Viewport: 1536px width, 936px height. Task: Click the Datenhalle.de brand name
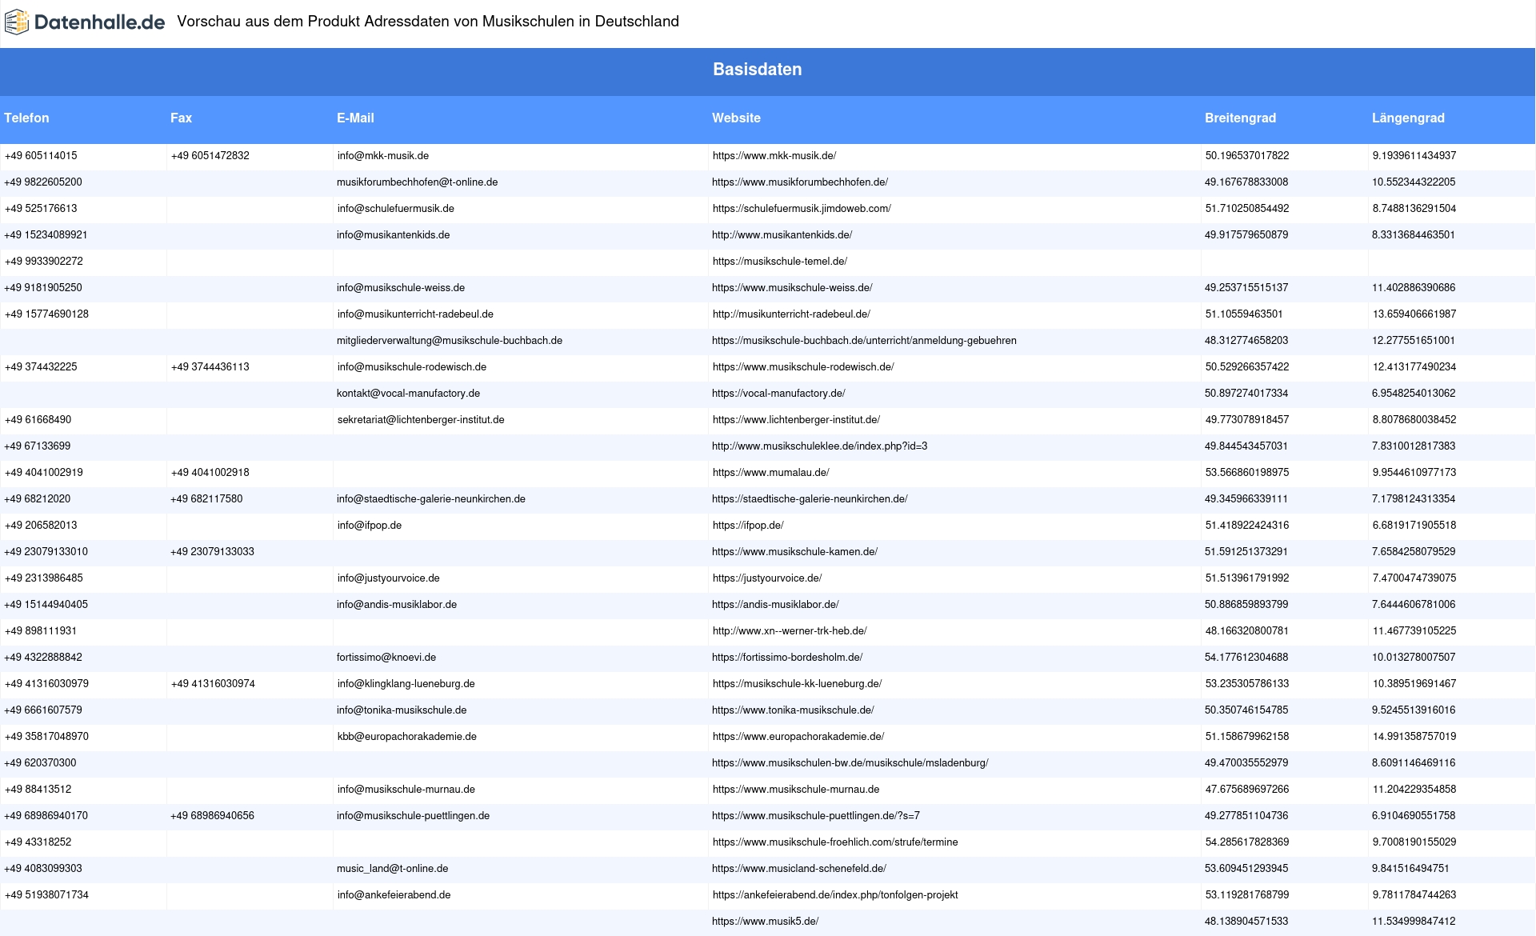pos(99,22)
